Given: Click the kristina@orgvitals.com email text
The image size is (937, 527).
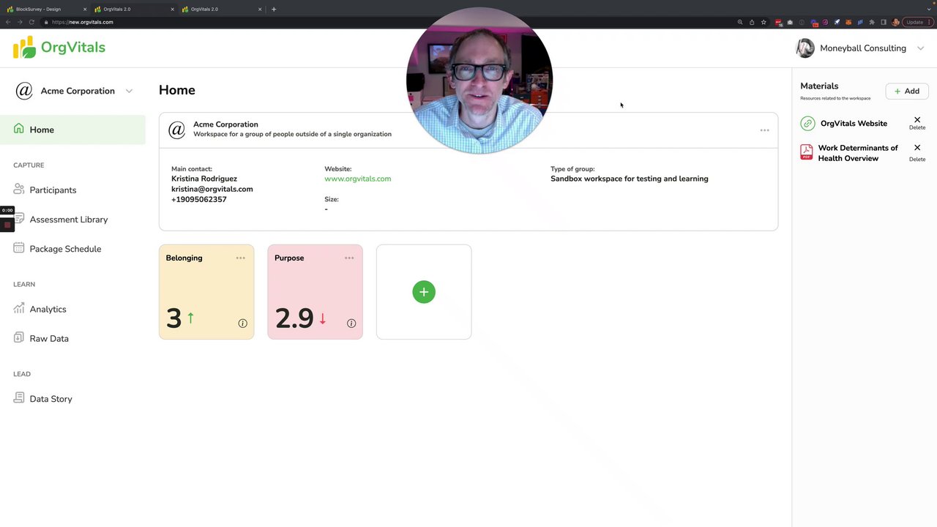Looking at the screenshot, I should click(x=212, y=189).
